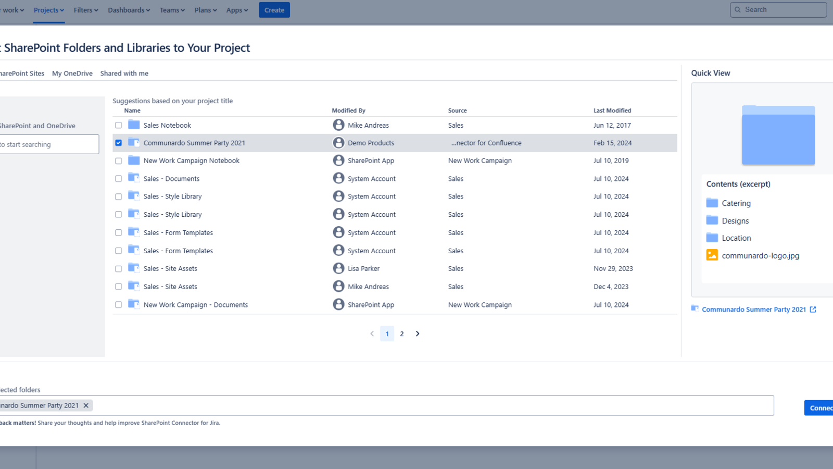Click System Account avatar in Sales - Documents row
The width and height of the screenshot is (833, 469).
(338, 178)
